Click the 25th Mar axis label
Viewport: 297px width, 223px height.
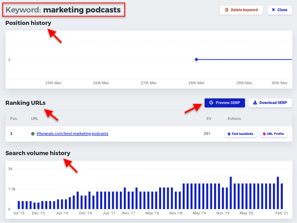tap(53, 83)
